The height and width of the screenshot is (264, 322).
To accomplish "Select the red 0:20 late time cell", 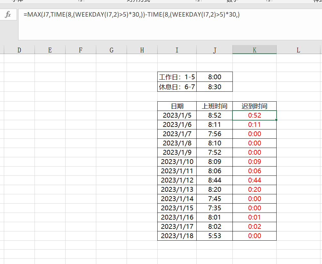I will coord(255,189).
